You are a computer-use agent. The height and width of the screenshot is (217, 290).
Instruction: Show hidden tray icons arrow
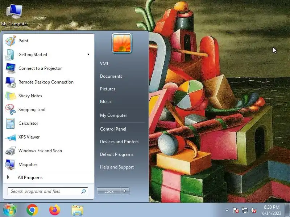(x=227, y=210)
